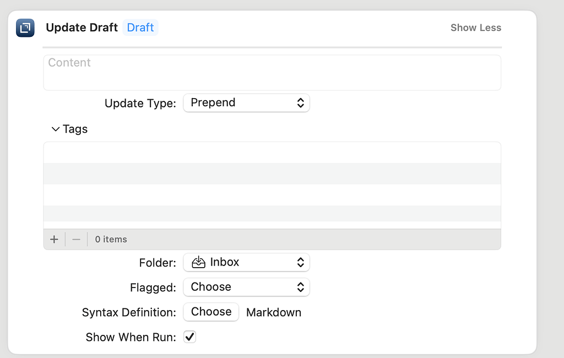Select the first row in Tags list

272,153
